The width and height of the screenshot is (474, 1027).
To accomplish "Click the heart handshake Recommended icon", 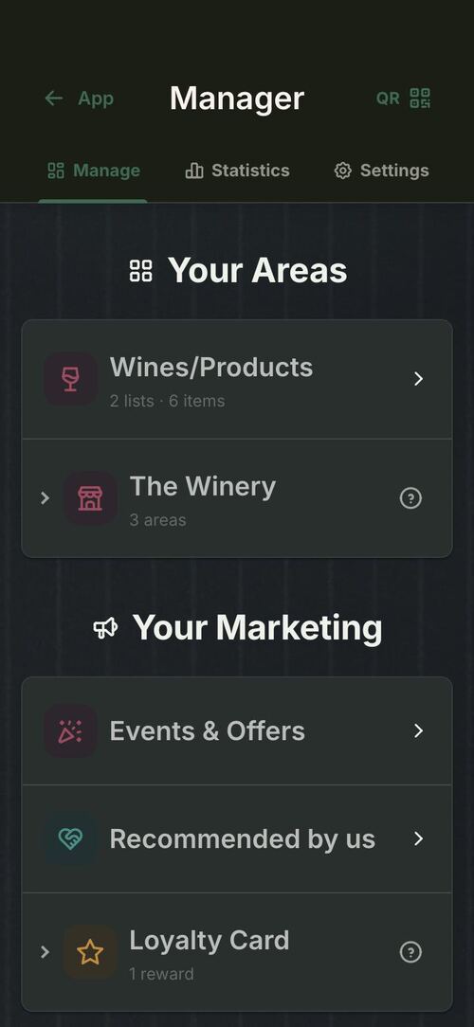I will click(x=71, y=838).
